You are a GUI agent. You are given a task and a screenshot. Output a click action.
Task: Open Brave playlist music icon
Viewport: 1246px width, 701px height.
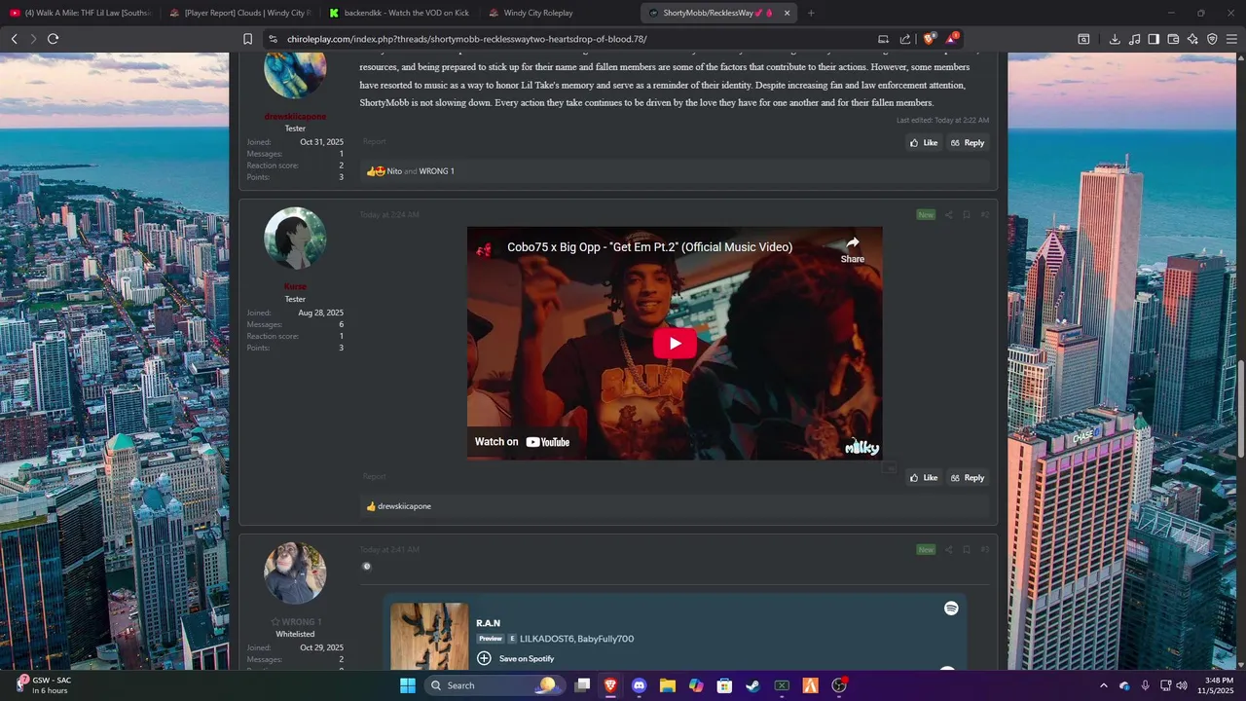(1134, 39)
